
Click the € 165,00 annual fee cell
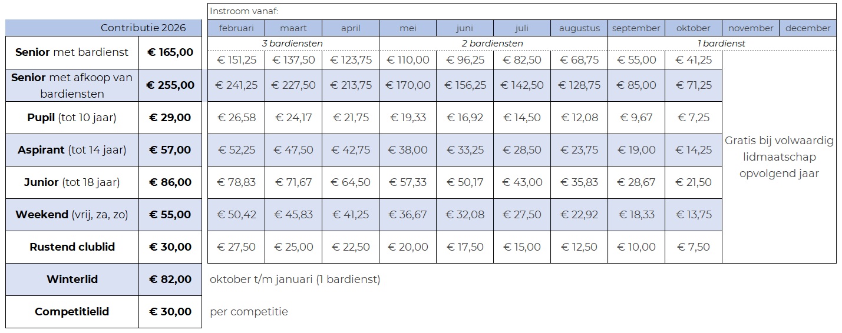click(170, 52)
